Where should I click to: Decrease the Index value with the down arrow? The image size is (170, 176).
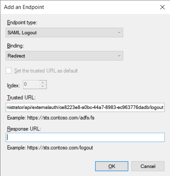pyautogui.click(x=42, y=87)
